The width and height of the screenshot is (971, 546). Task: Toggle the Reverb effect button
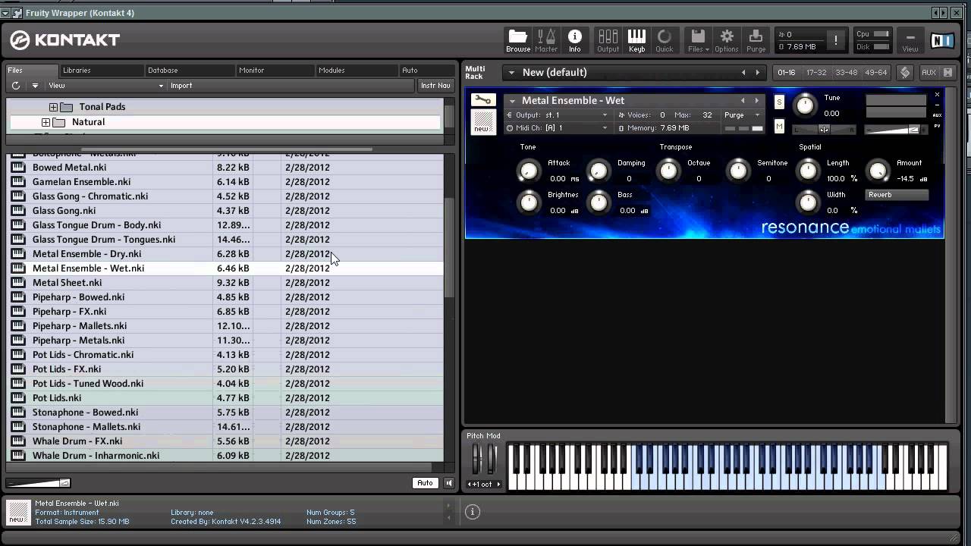point(897,195)
